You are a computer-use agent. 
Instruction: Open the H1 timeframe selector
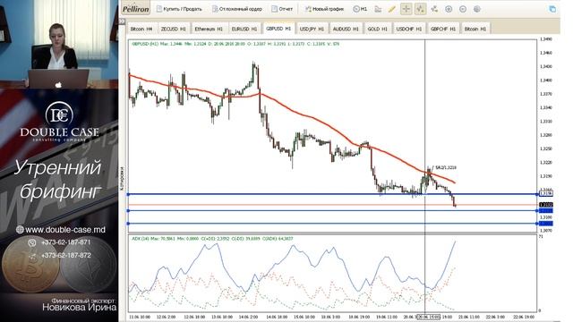[360, 9]
